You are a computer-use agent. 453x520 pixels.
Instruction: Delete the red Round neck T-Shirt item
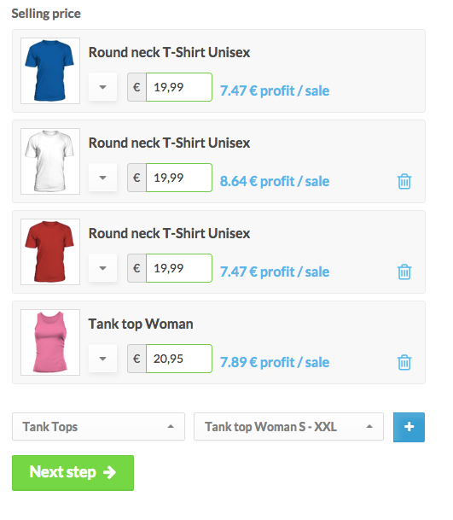tap(404, 272)
